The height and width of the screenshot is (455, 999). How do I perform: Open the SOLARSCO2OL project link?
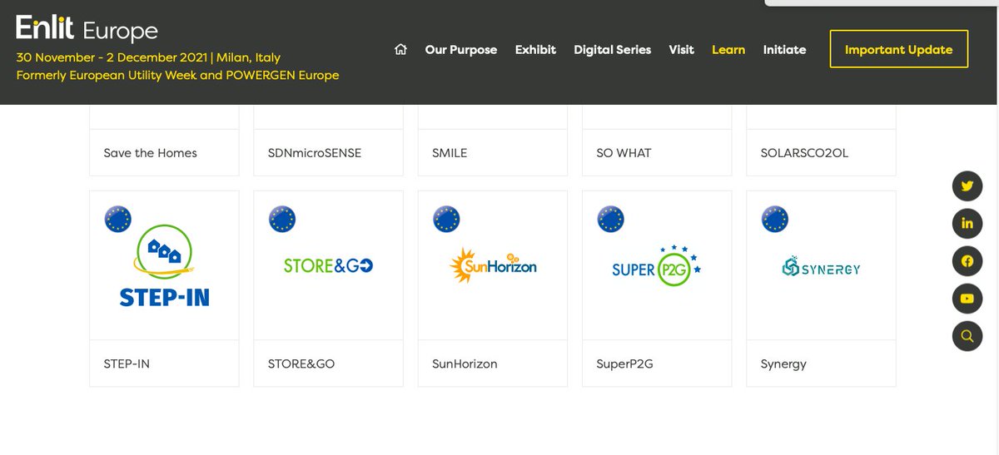click(804, 153)
